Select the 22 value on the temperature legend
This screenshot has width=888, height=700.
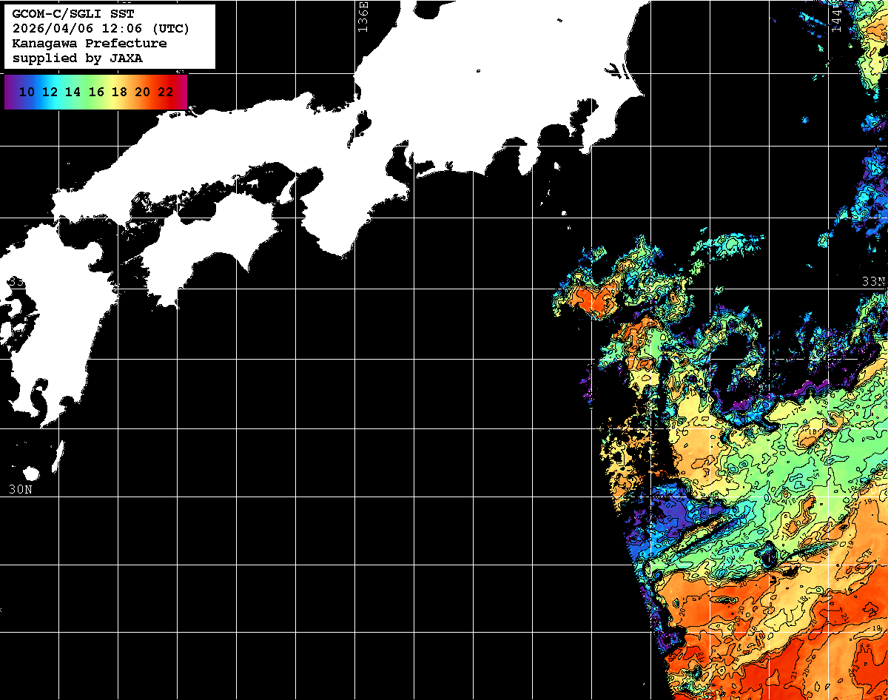tap(165, 92)
